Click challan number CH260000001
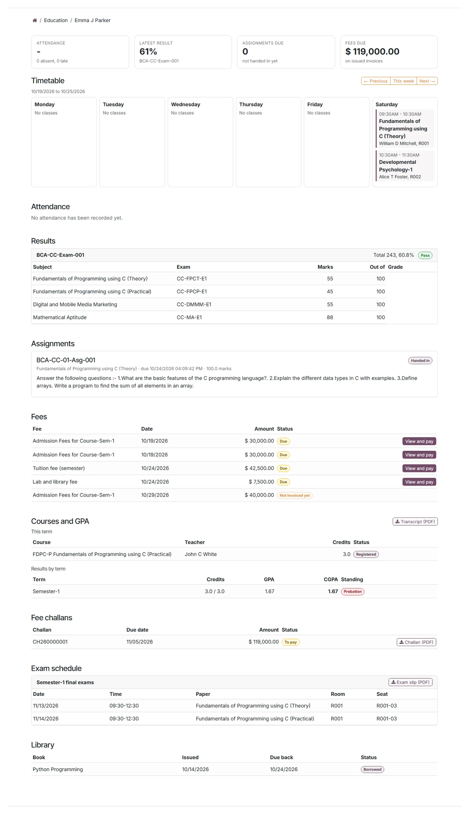Screen dimensions: 469x814 [x=50, y=642]
